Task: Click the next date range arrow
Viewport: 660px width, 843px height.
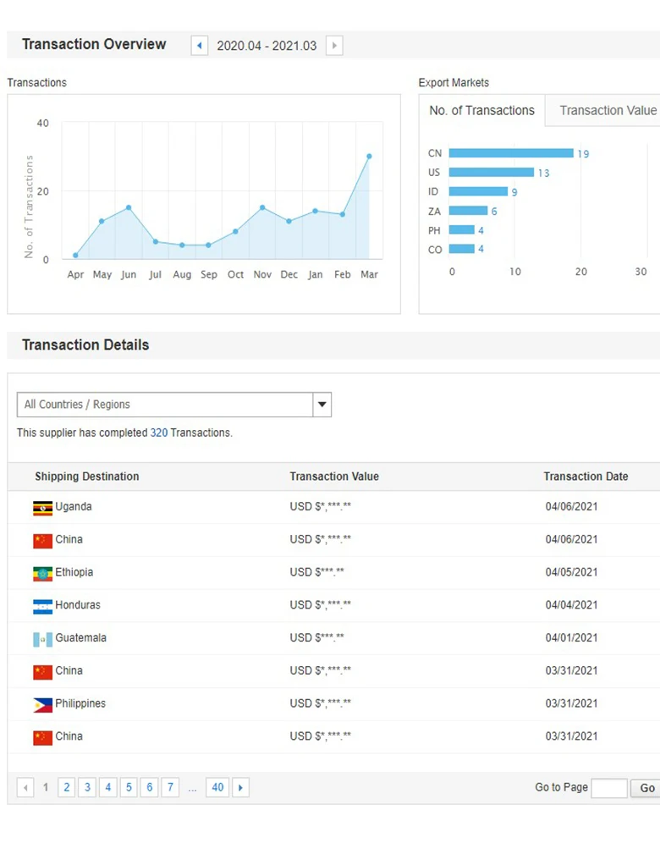Action: tap(334, 46)
